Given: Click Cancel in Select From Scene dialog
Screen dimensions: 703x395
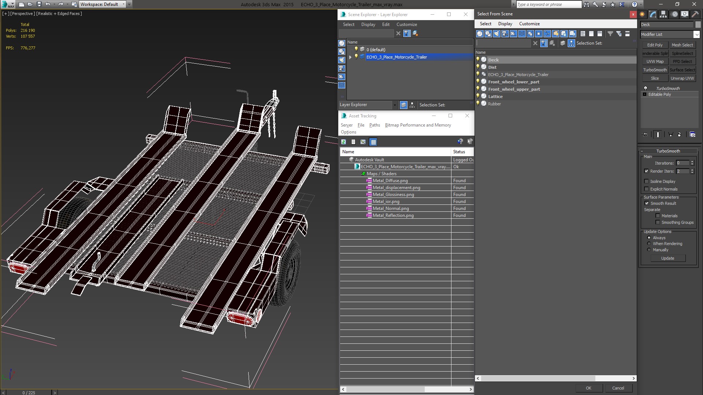Looking at the screenshot, I should (618, 388).
